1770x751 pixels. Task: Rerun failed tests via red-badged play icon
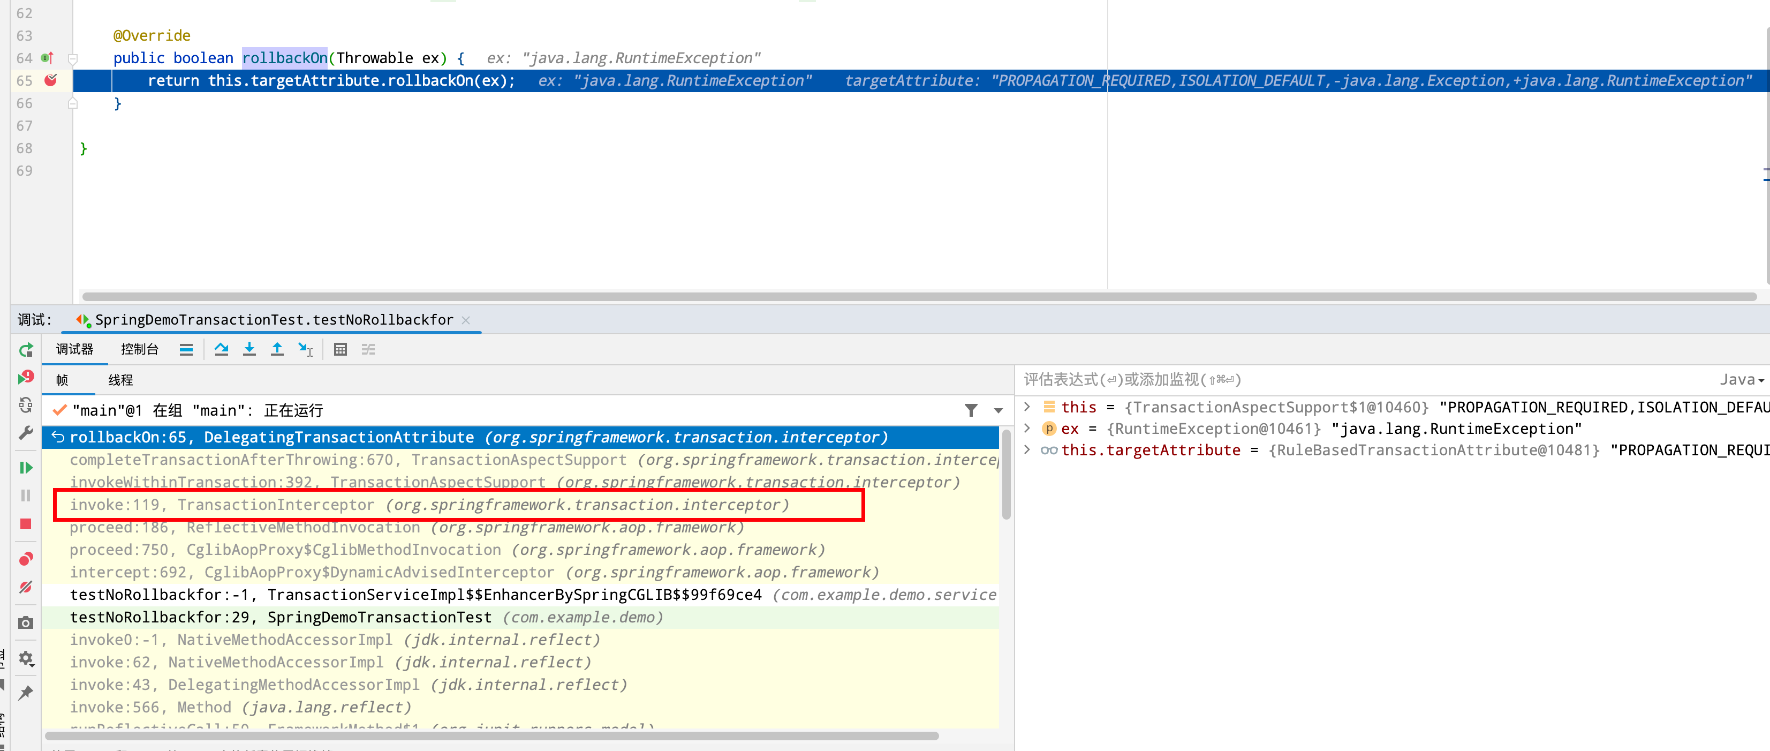(25, 377)
